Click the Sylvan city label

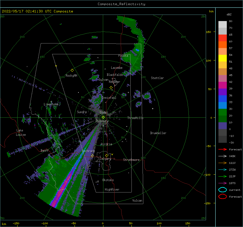103,80
